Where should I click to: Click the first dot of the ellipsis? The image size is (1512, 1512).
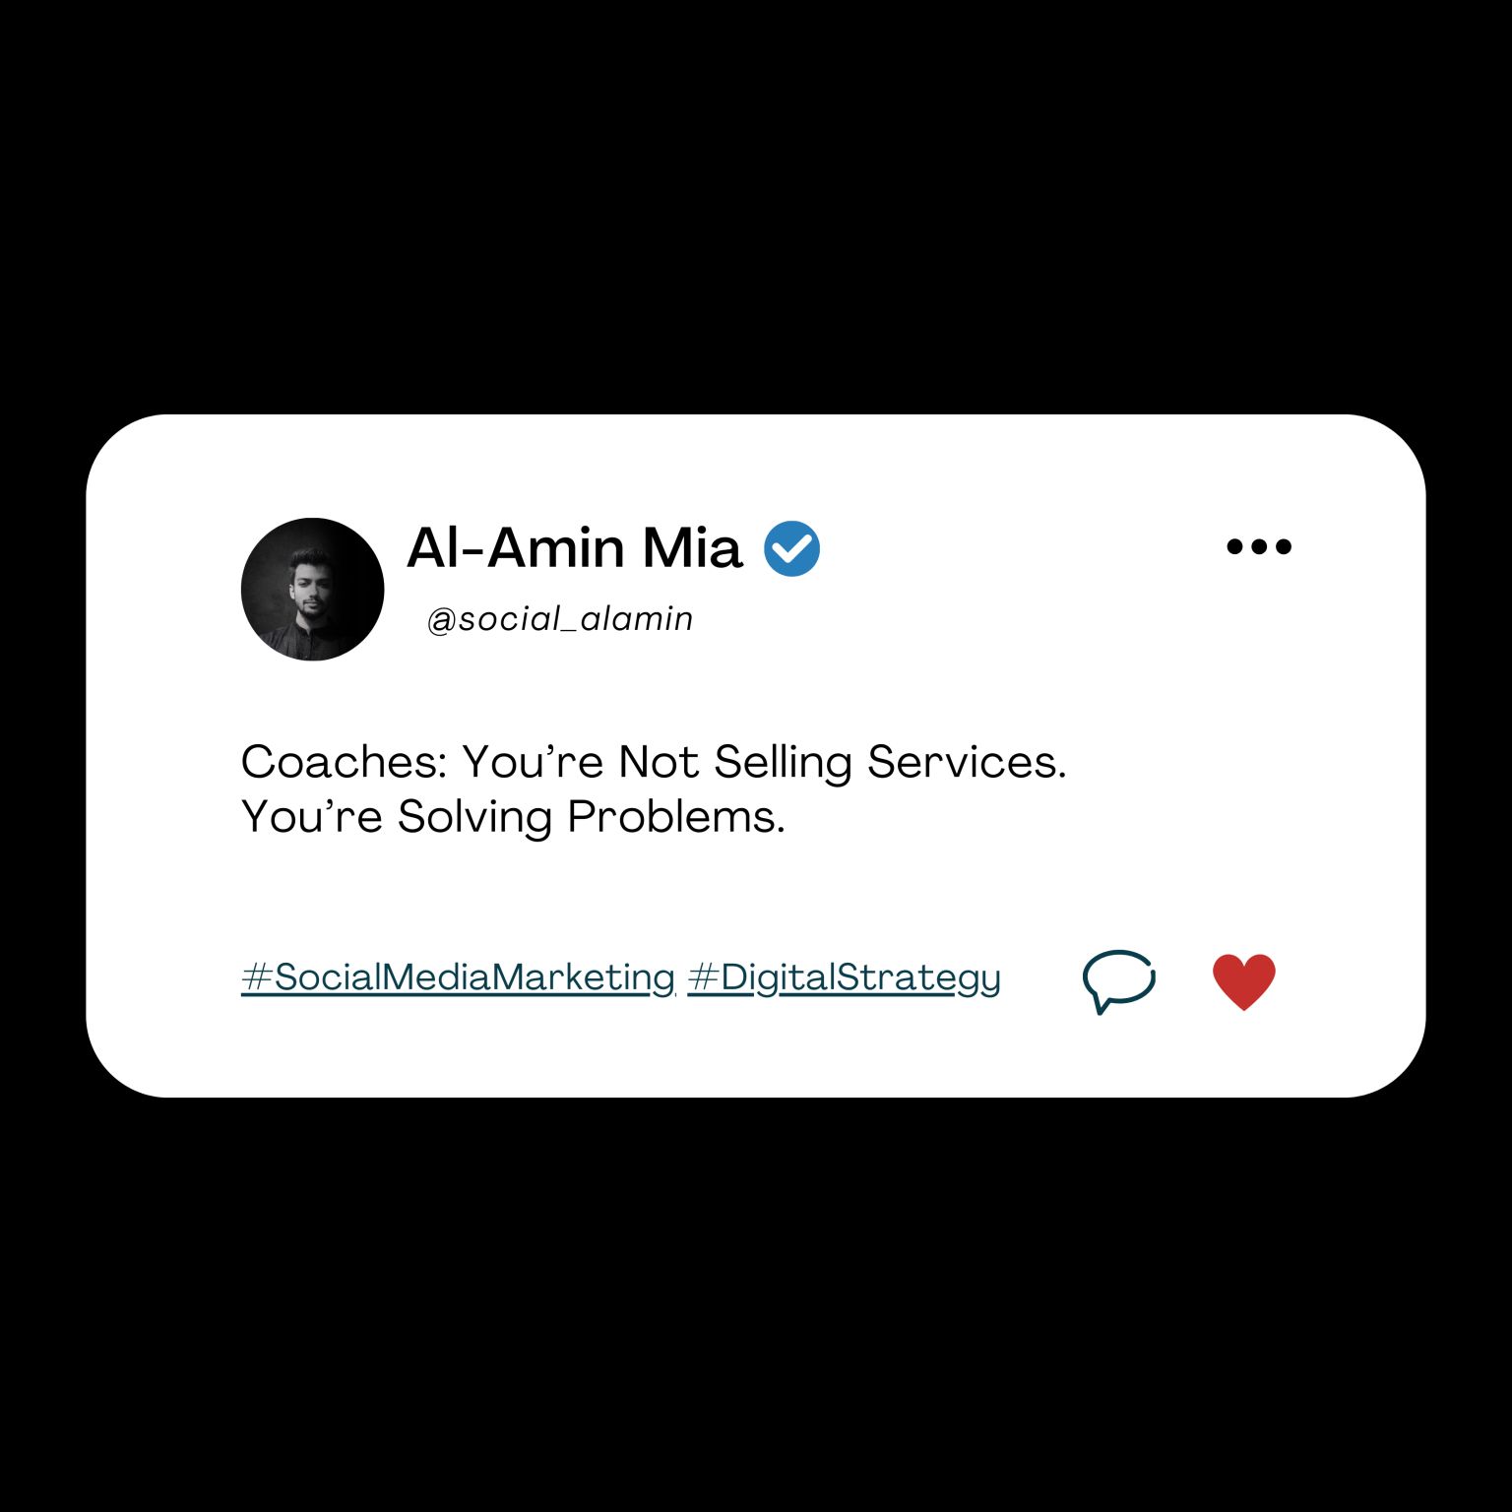pyautogui.click(x=1234, y=546)
